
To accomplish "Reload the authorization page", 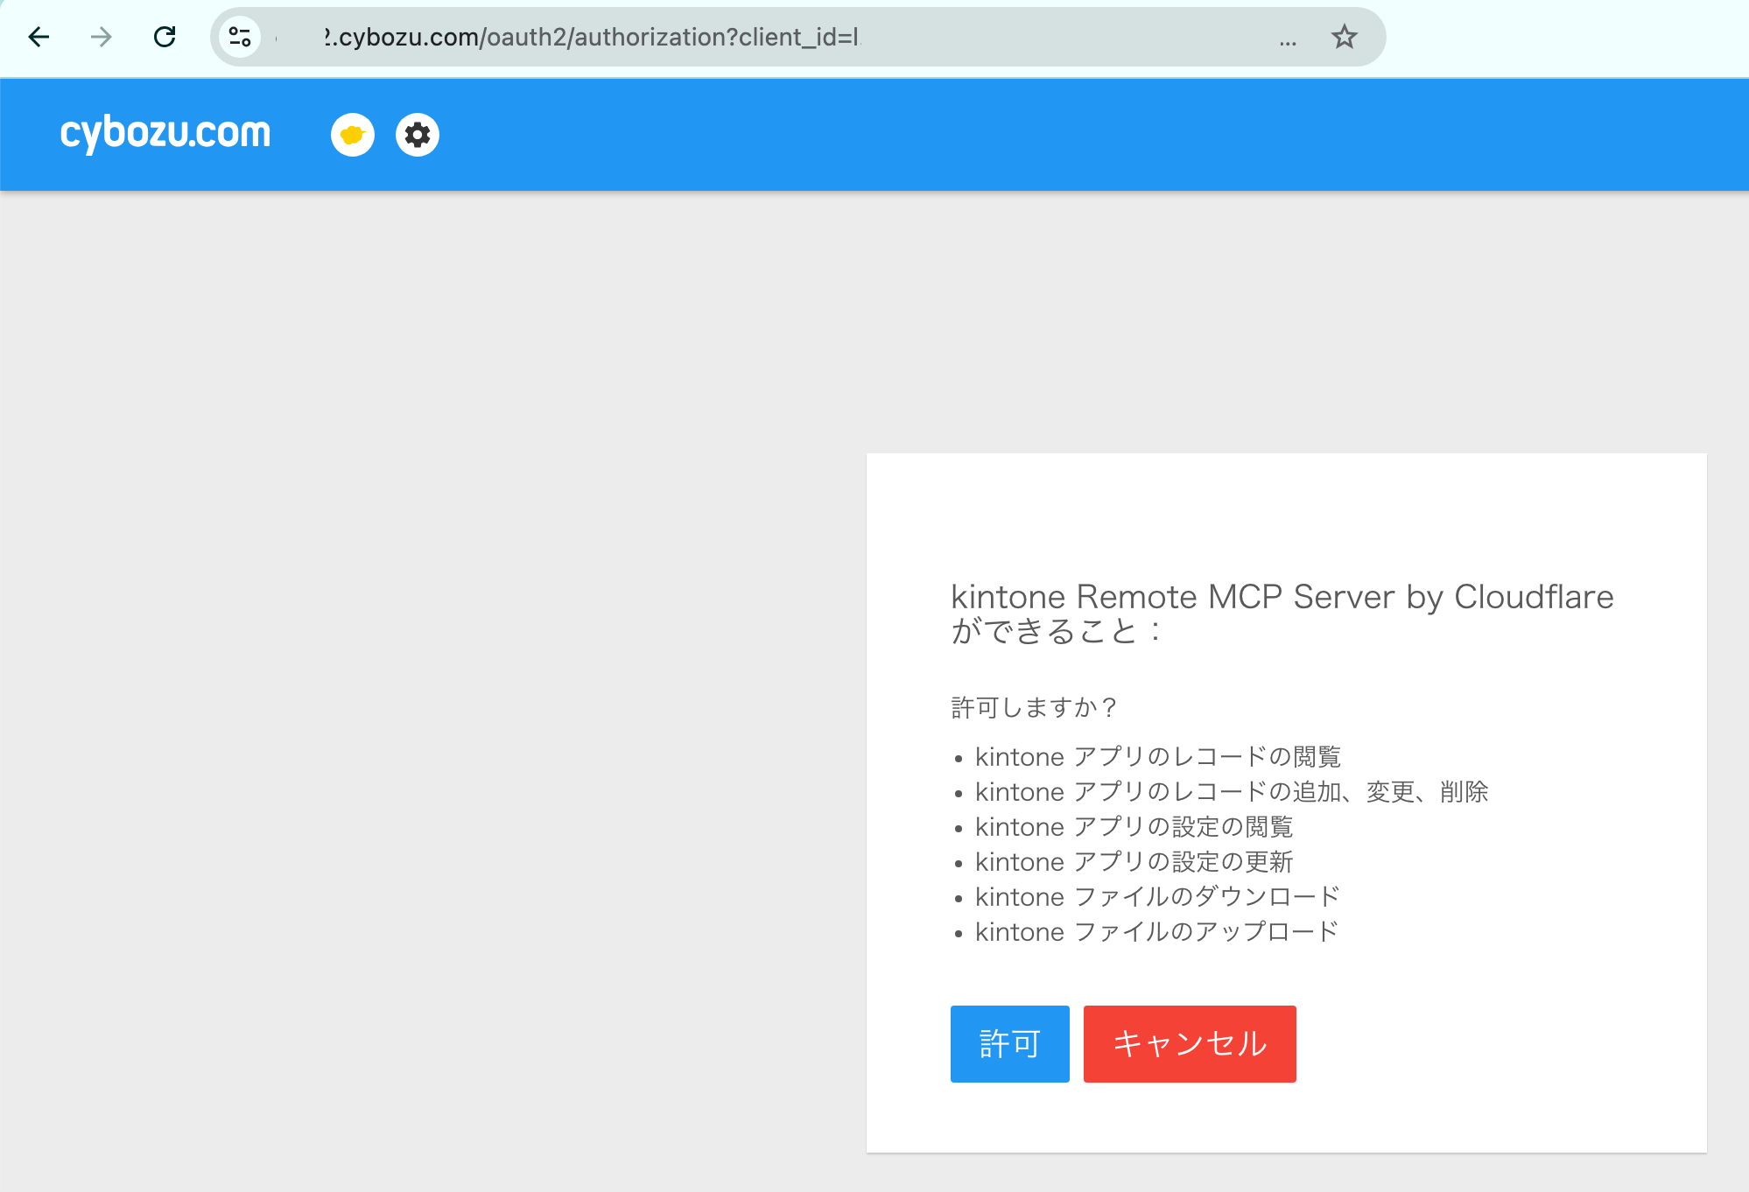I will point(165,37).
